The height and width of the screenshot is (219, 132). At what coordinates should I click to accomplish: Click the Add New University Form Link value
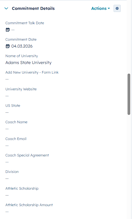7,79
